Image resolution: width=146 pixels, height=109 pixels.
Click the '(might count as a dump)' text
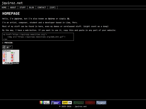pos(96,26)
